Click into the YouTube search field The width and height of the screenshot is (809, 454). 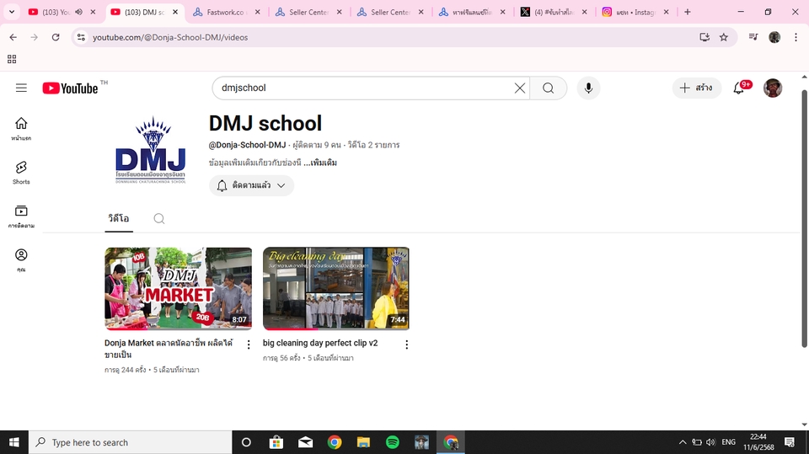click(x=362, y=88)
